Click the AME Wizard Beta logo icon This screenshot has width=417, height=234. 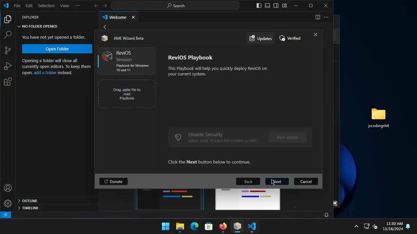point(105,38)
